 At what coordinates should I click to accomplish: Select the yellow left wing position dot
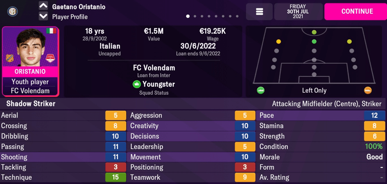[279, 42]
